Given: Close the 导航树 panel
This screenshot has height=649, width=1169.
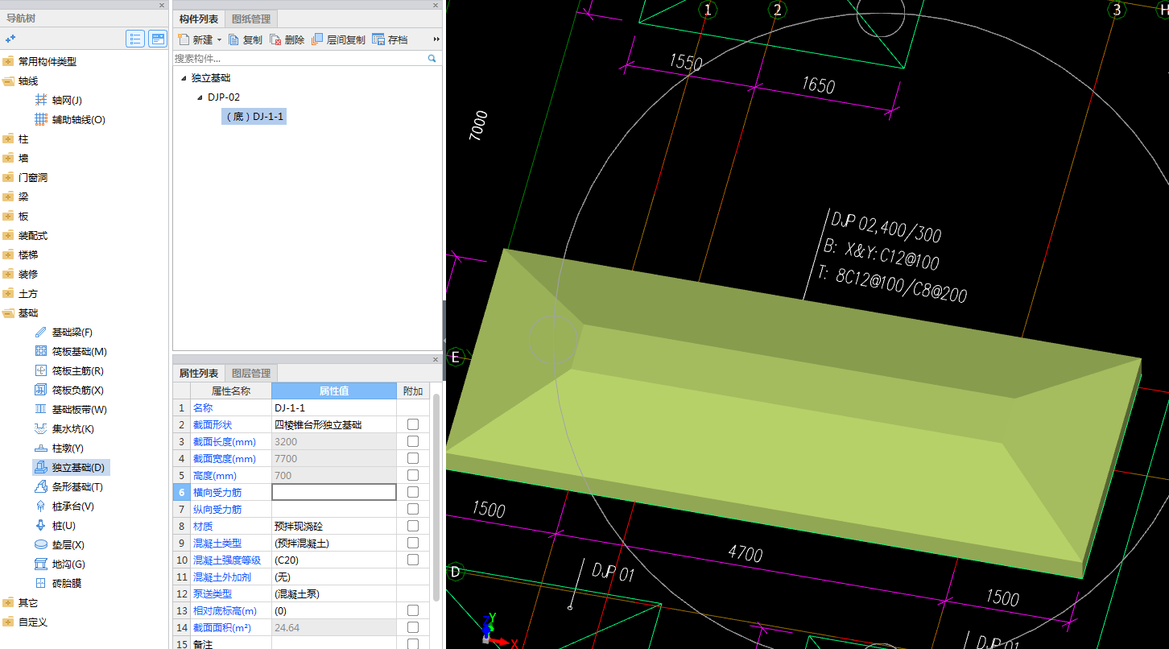Looking at the screenshot, I should click(x=161, y=5).
